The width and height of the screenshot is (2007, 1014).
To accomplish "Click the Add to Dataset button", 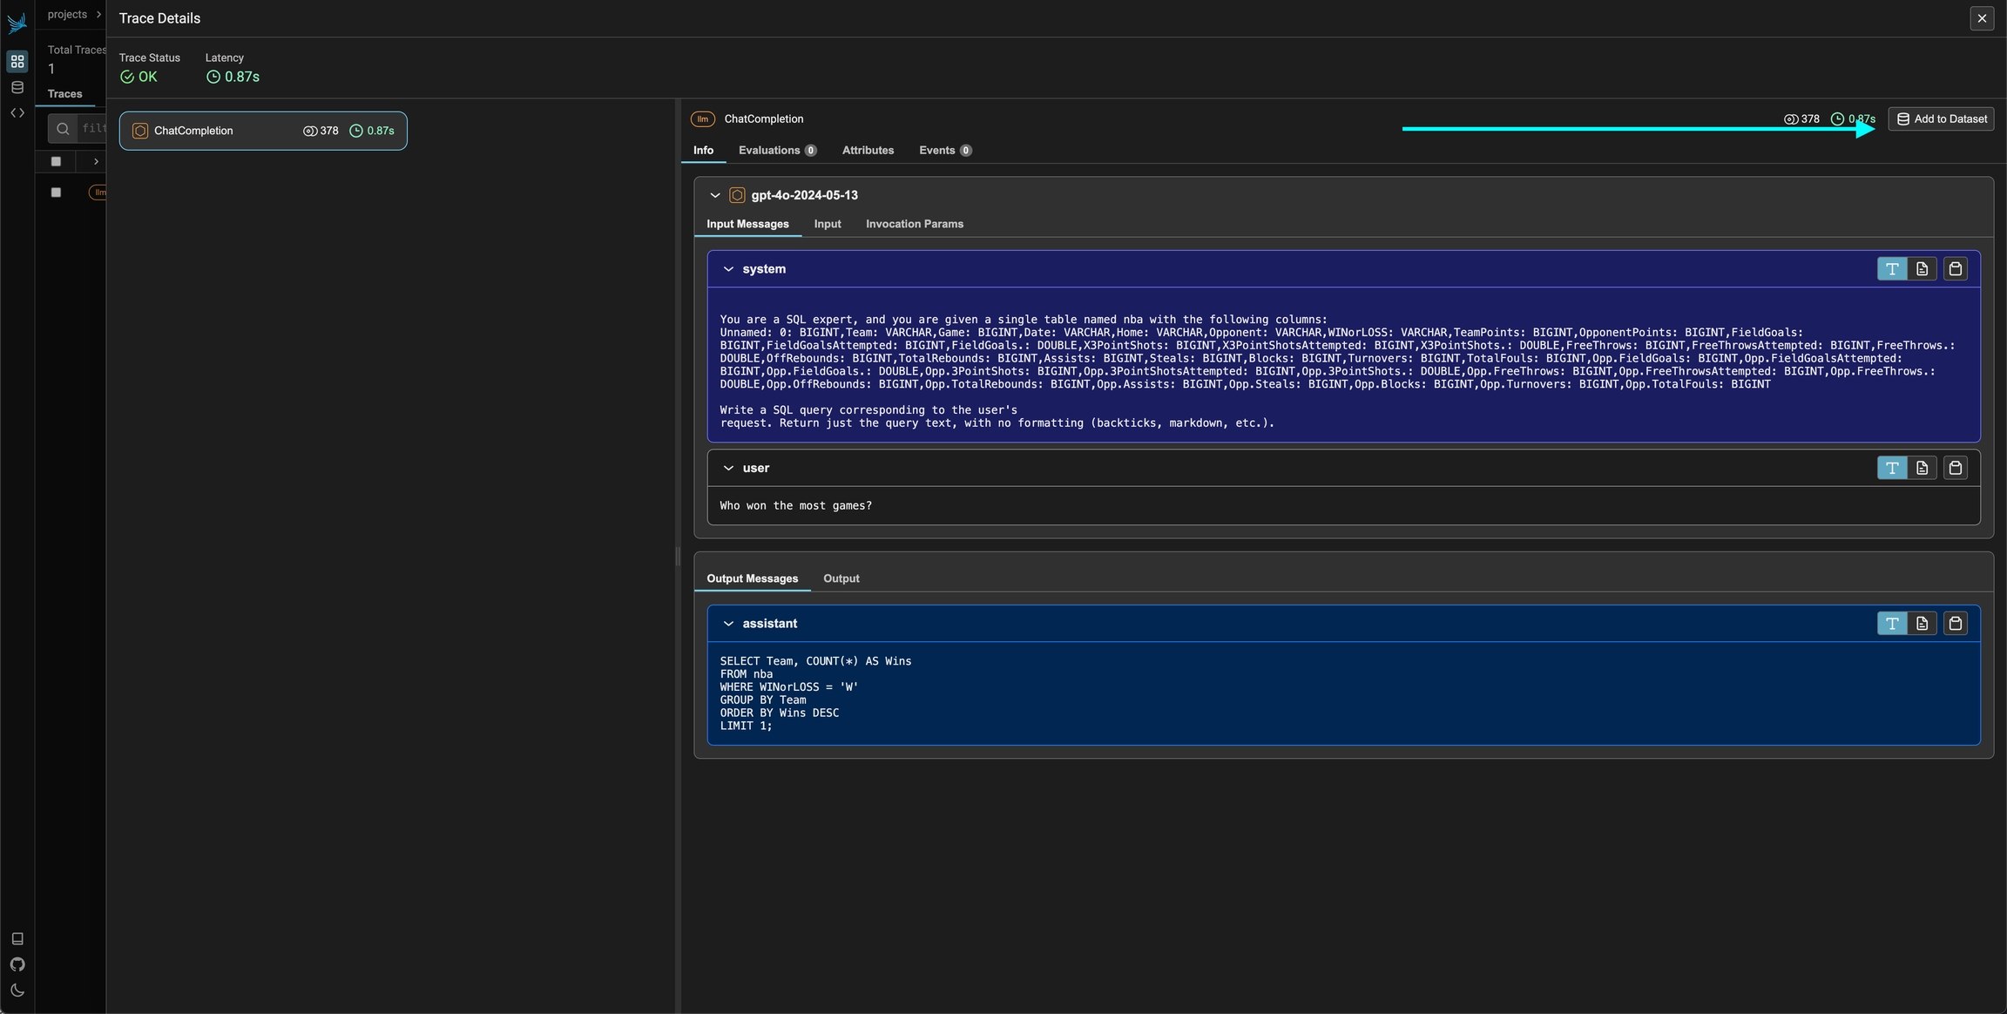I will 1941,119.
